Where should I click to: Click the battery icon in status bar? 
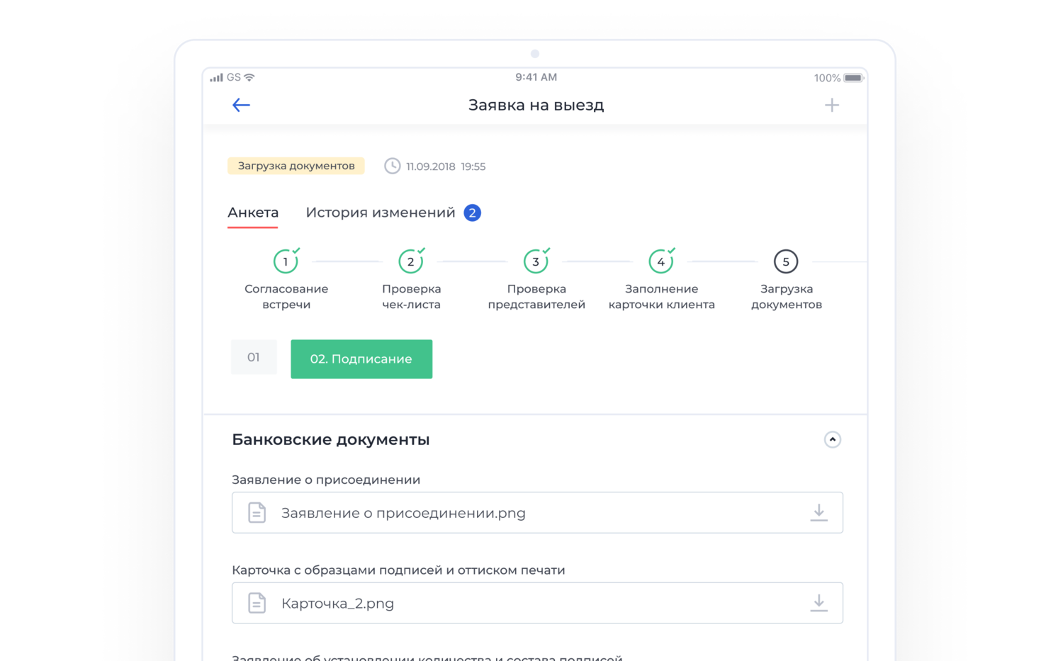[x=853, y=78]
